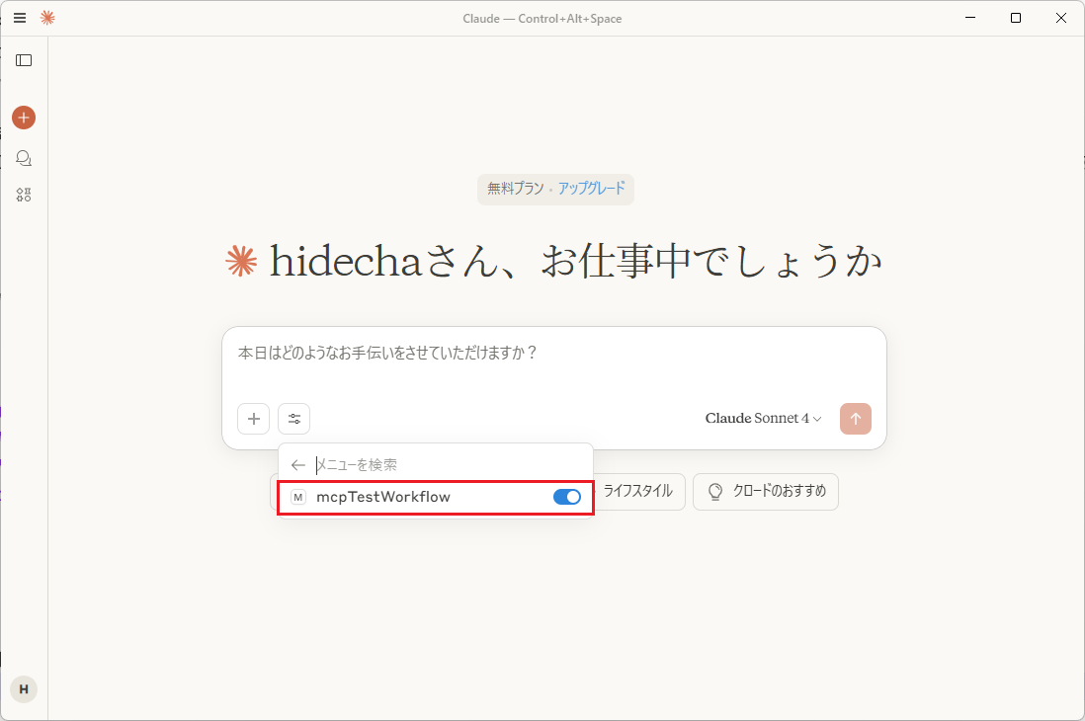Click the アップグレード upgrade link

[592, 189]
